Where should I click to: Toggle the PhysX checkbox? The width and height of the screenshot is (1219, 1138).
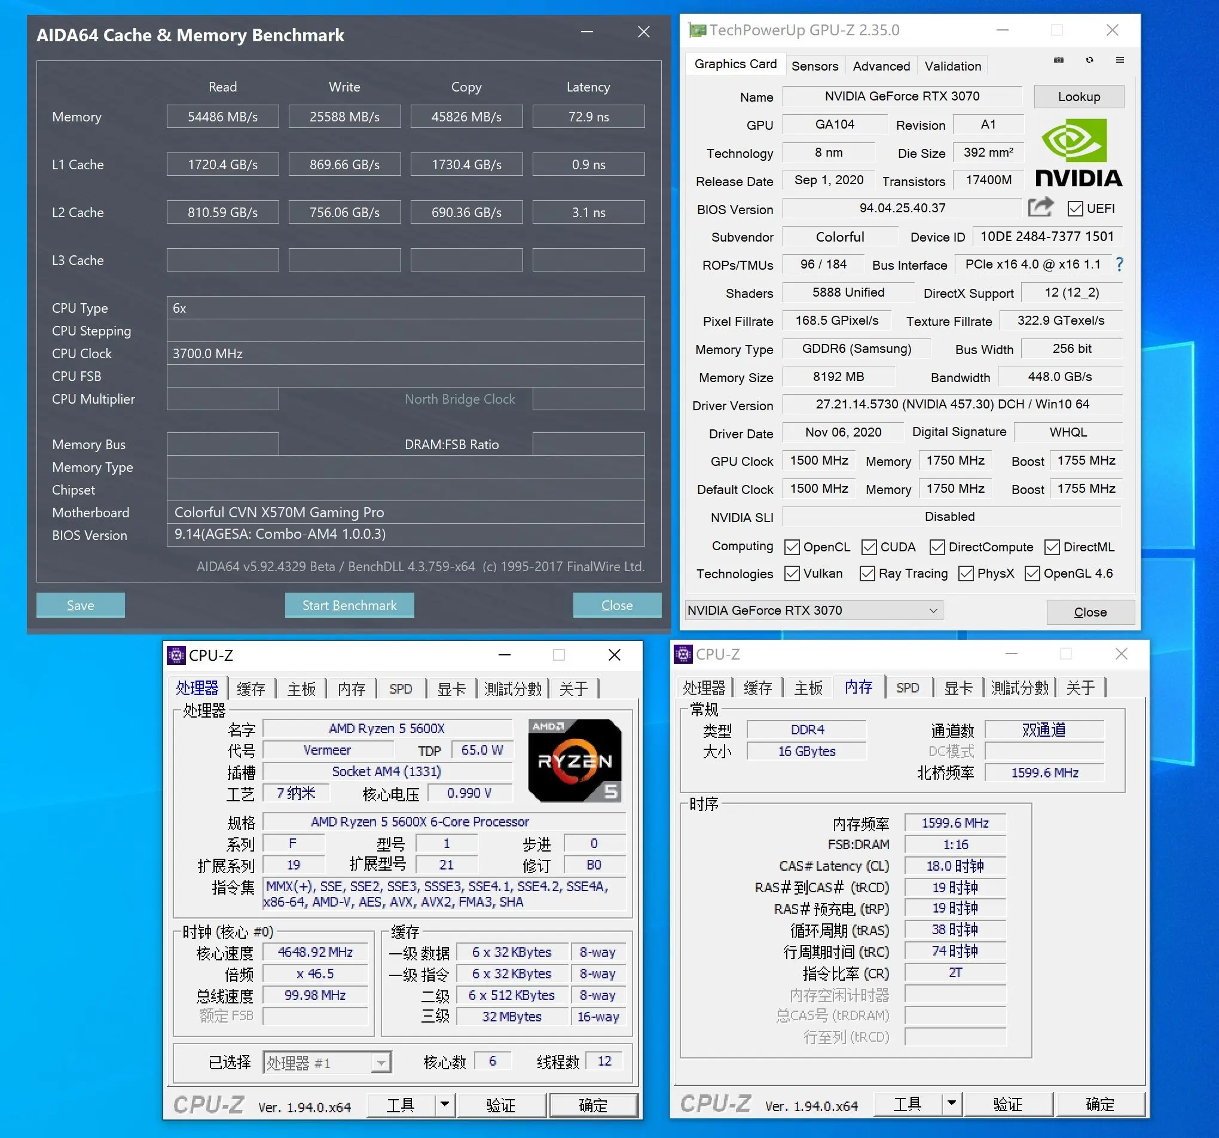[x=966, y=573]
